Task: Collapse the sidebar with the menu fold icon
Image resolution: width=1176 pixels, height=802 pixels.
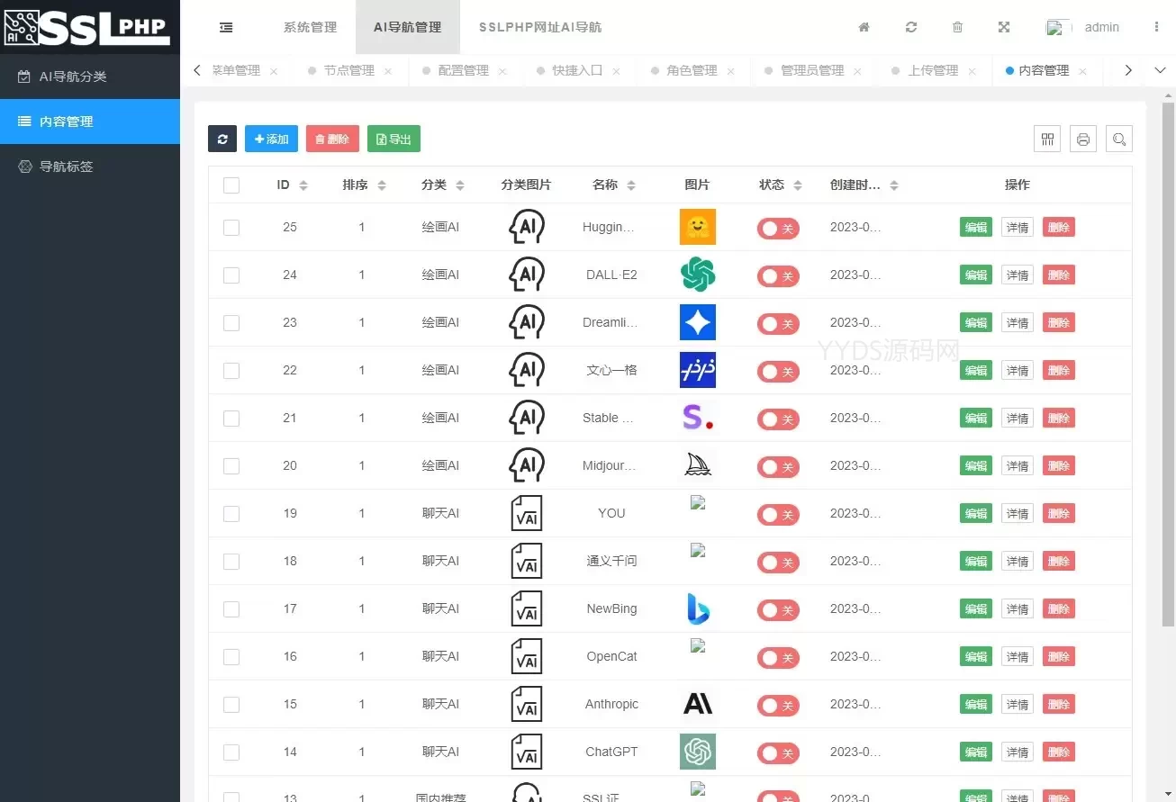Action: click(226, 27)
